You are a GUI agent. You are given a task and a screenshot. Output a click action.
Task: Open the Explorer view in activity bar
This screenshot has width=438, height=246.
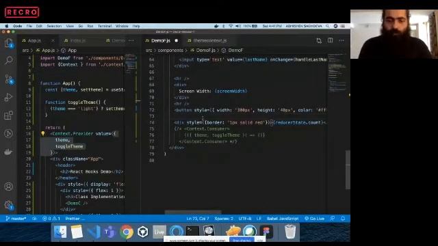9,43
